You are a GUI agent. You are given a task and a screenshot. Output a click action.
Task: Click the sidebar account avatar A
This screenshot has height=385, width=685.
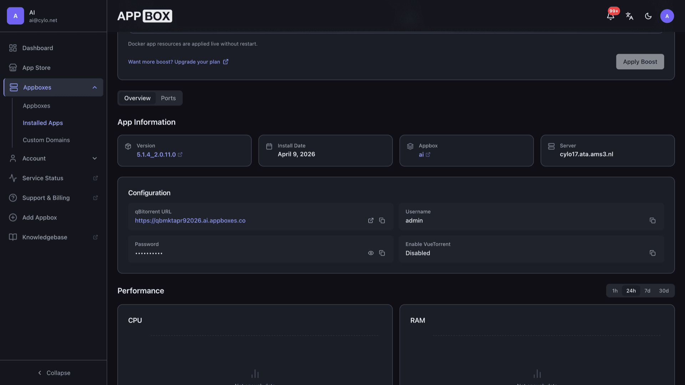pos(15,16)
